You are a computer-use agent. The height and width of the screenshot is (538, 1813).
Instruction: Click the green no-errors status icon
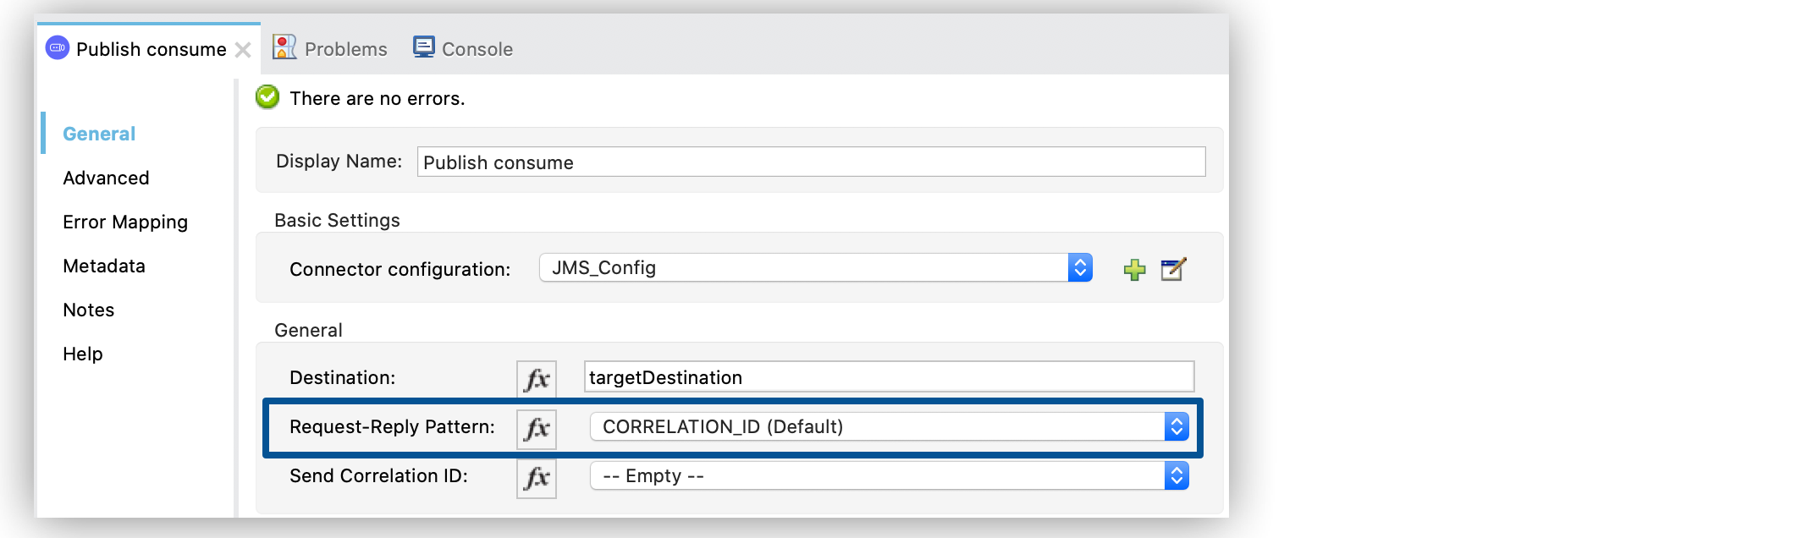point(266,97)
